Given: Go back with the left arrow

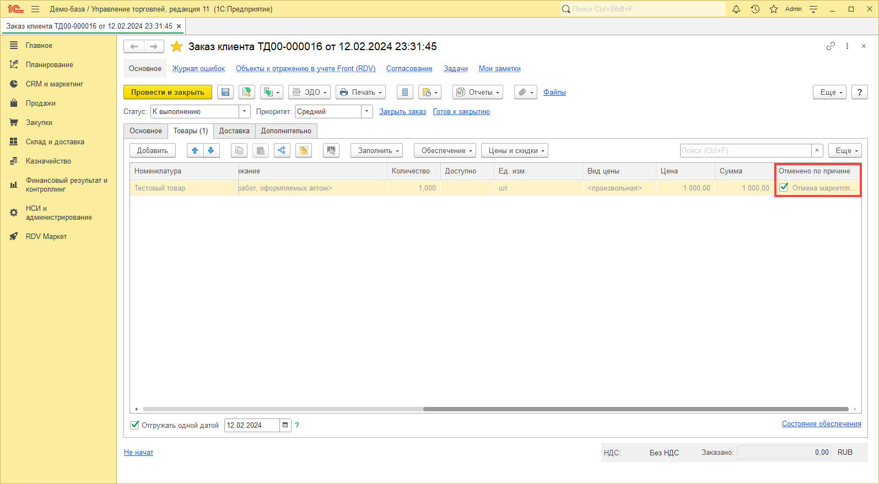Looking at the screenshot, I should point(134,47).
